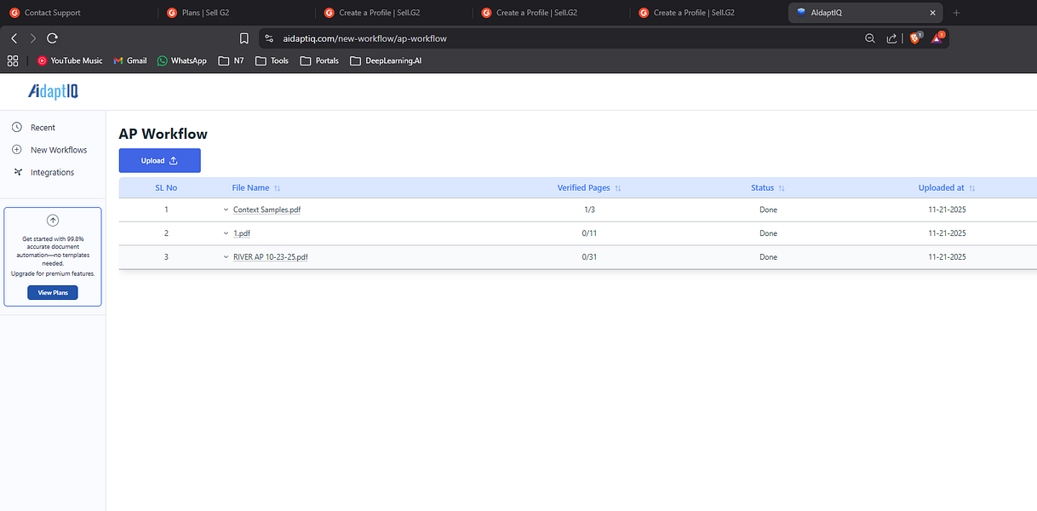Click the 0/31 verified pages cell
Image resolution: width=1037 pixels, height=511 pixels.
pos(589,256)
